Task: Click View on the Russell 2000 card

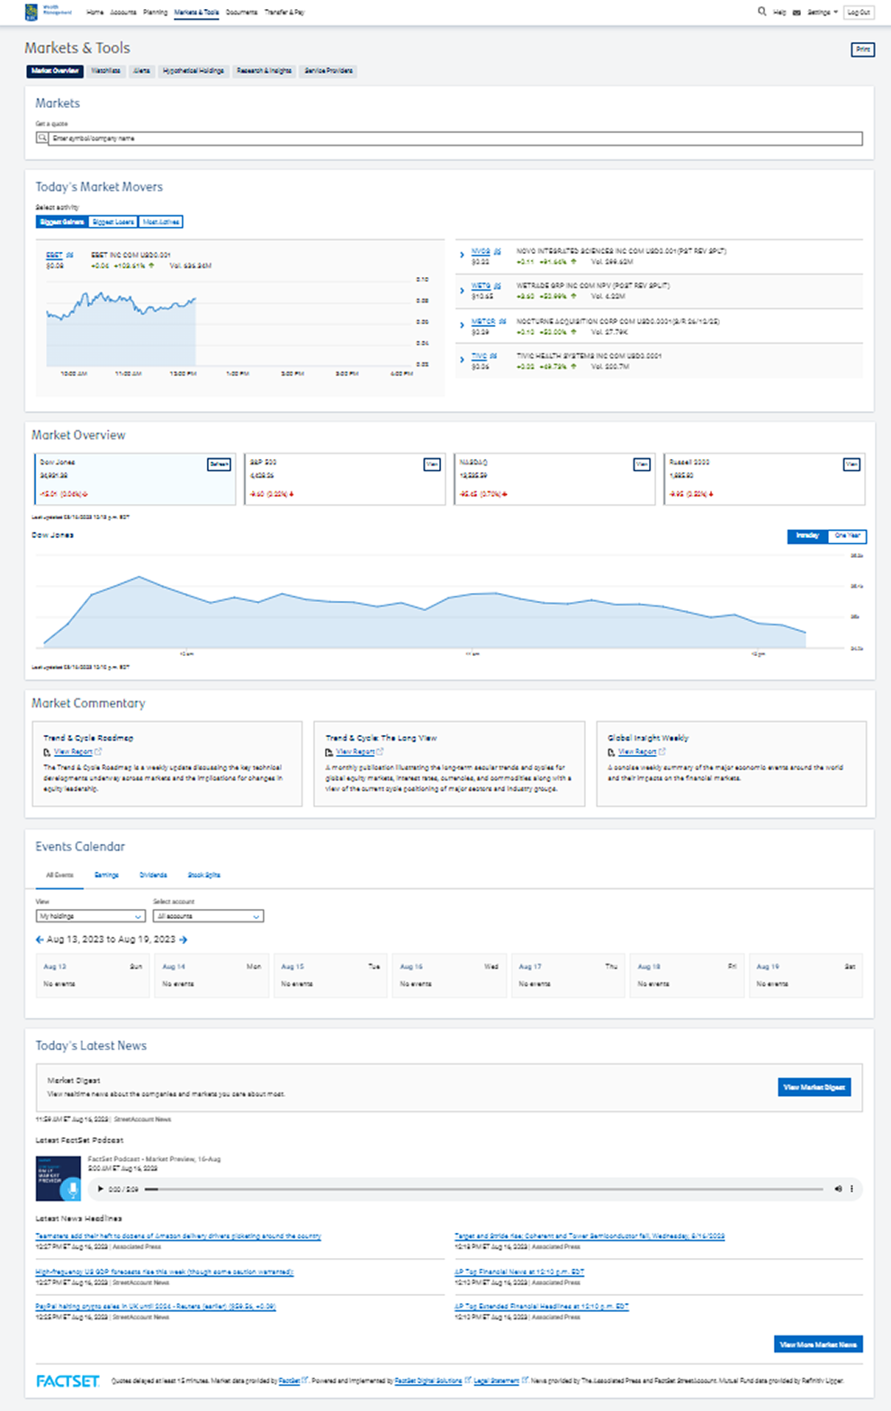Action: (x=851, y=464)
